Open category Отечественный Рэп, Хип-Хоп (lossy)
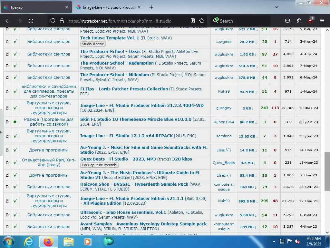The height and width of the screenshot is (248, 330). [x=49, y=162]
